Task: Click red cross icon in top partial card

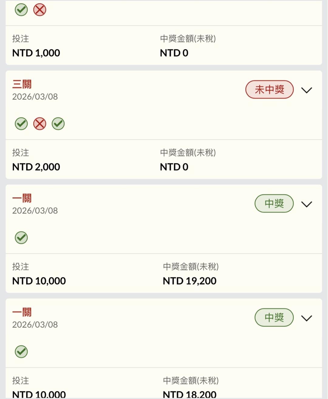Action: tap(40, 10)
